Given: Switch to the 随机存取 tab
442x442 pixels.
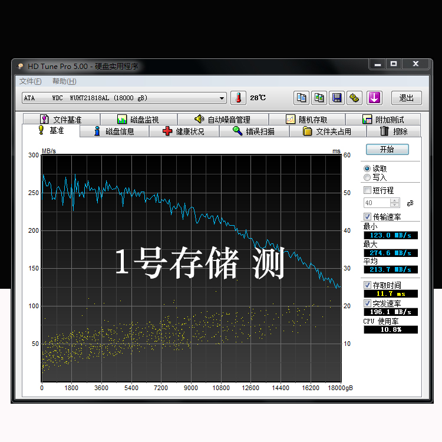Looking at the screenshot, I should (307, 120).
